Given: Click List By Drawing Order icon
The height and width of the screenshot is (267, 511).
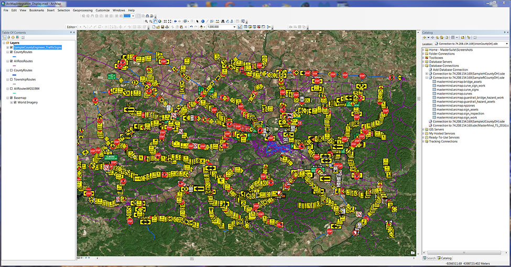Looking at the screenshot, I should [x=5, y=37].
